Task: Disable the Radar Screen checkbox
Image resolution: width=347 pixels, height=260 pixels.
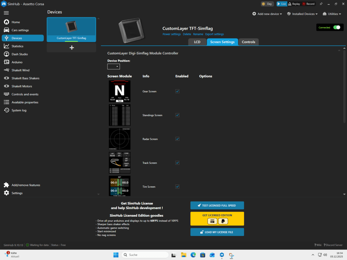Action: pos(178,139)
